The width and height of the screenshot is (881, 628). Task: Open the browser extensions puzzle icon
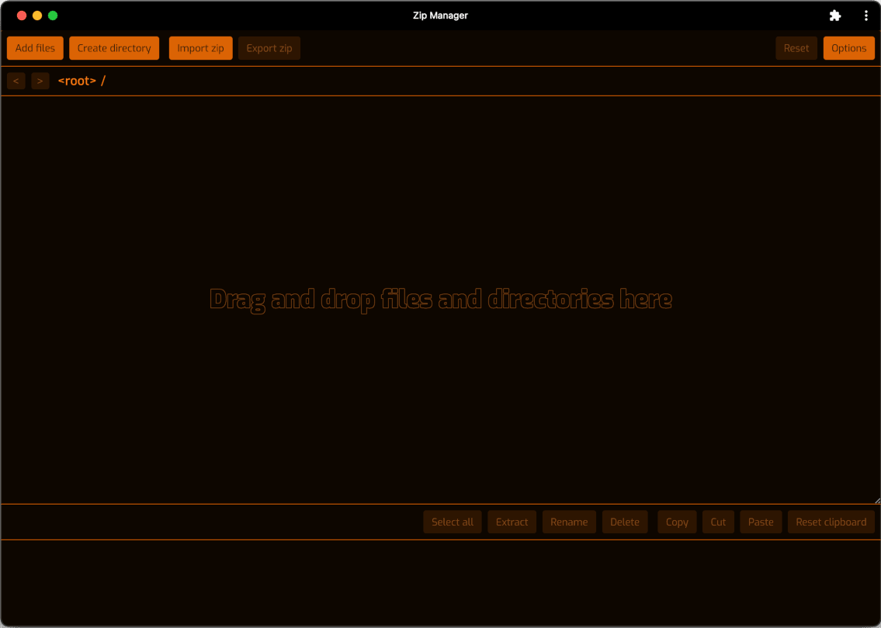[x=835, y=16]
